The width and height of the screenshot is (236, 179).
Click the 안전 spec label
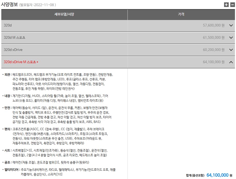tap(7, 108)
